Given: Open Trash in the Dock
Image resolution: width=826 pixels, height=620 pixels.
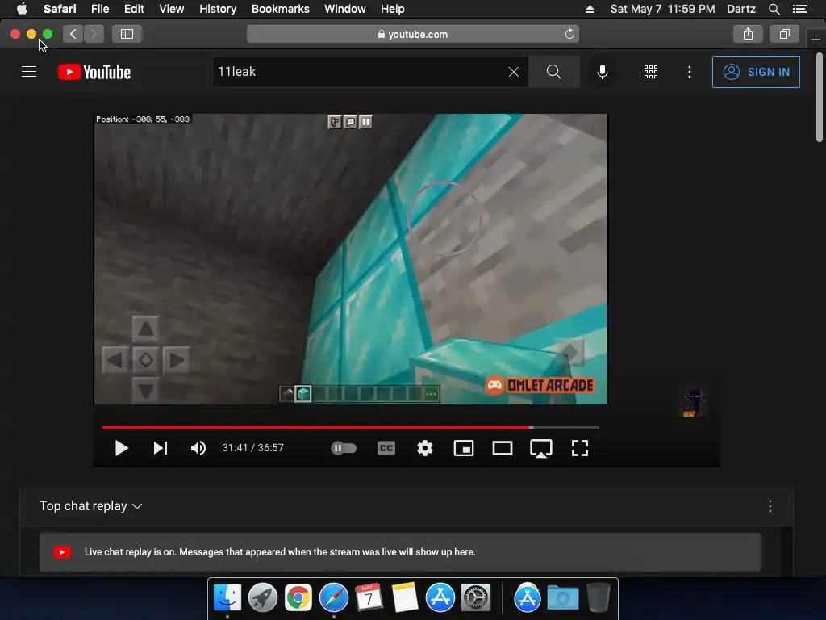Looking at the screenshot, I should click(599, 597).
